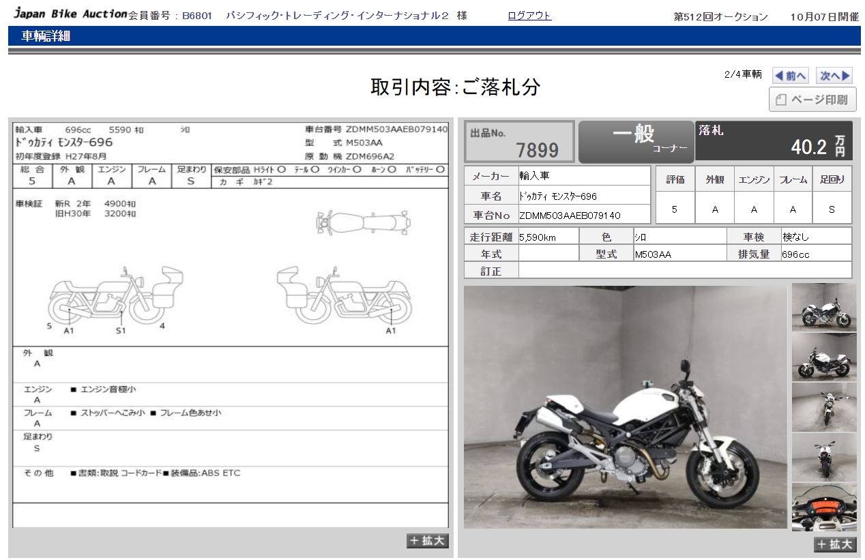The height and width of the screenshot is (560, 865).
Task: Click 第512回オークション auction number text
Action: click(x=720, y=17)
